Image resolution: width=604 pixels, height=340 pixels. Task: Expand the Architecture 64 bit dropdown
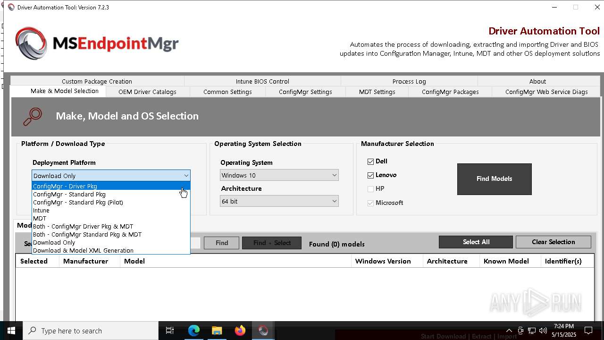click(279, 201)
